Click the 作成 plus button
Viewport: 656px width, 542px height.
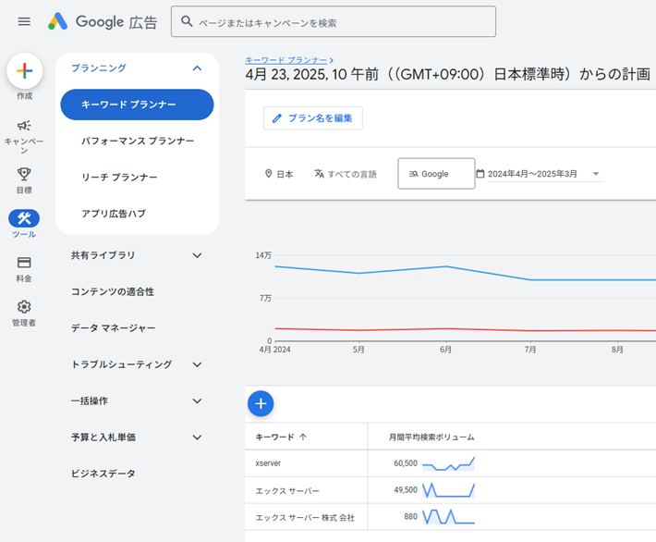coord(25,71)
